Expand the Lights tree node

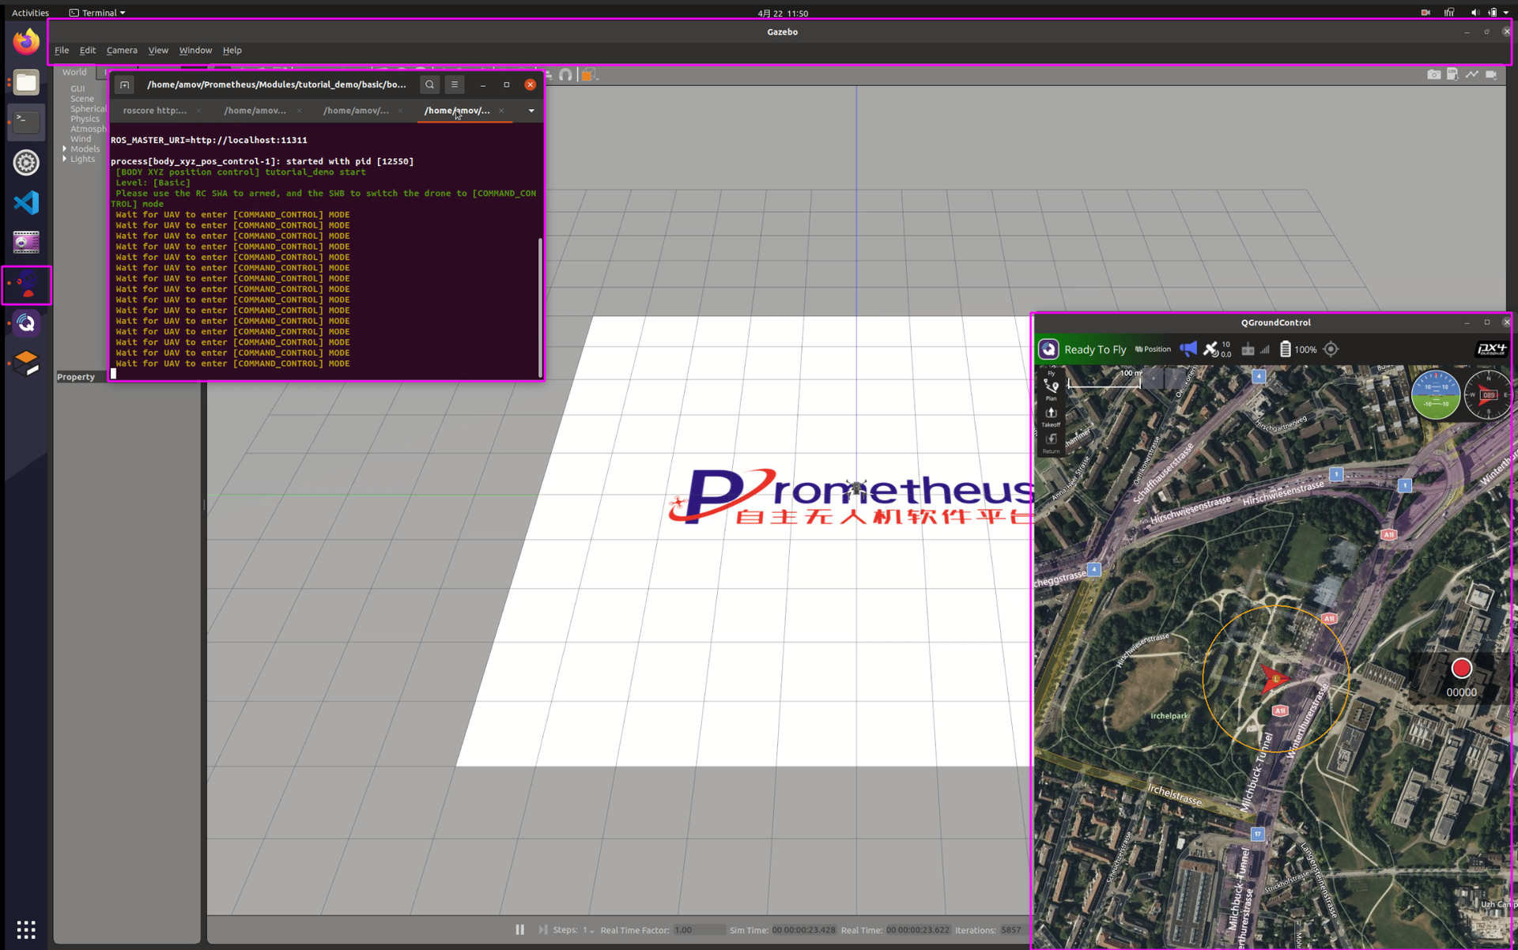[65, 159]
